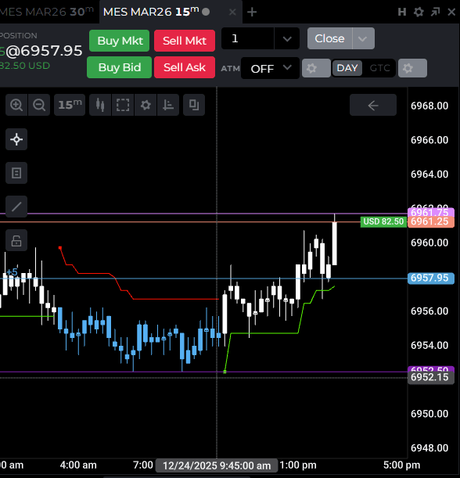Screen dimensions: 460x478
Task: Click the Buy Bid button
Action: click(120, 67)
